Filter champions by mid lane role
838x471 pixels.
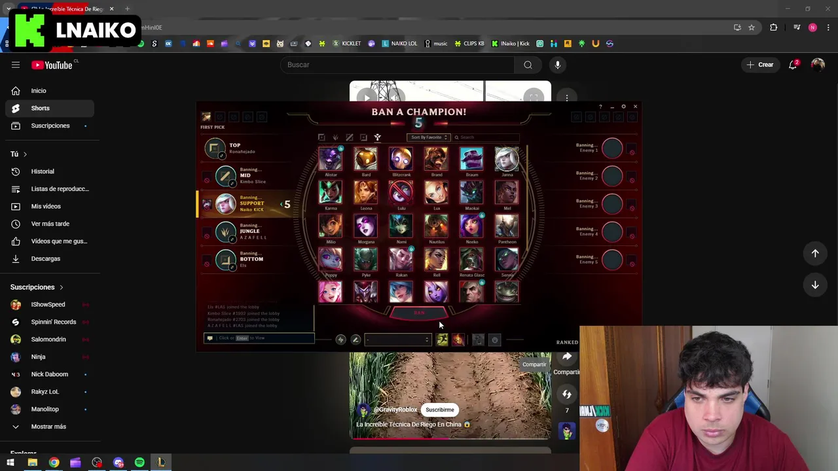pyautogui.click(x=350, y=137)
